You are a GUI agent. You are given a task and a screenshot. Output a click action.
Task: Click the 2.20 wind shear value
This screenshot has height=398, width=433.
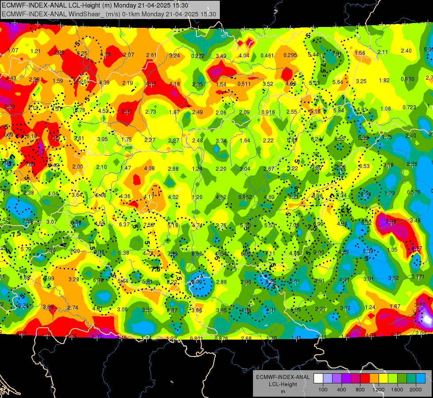pyautogui.click(x=221, y=169)
